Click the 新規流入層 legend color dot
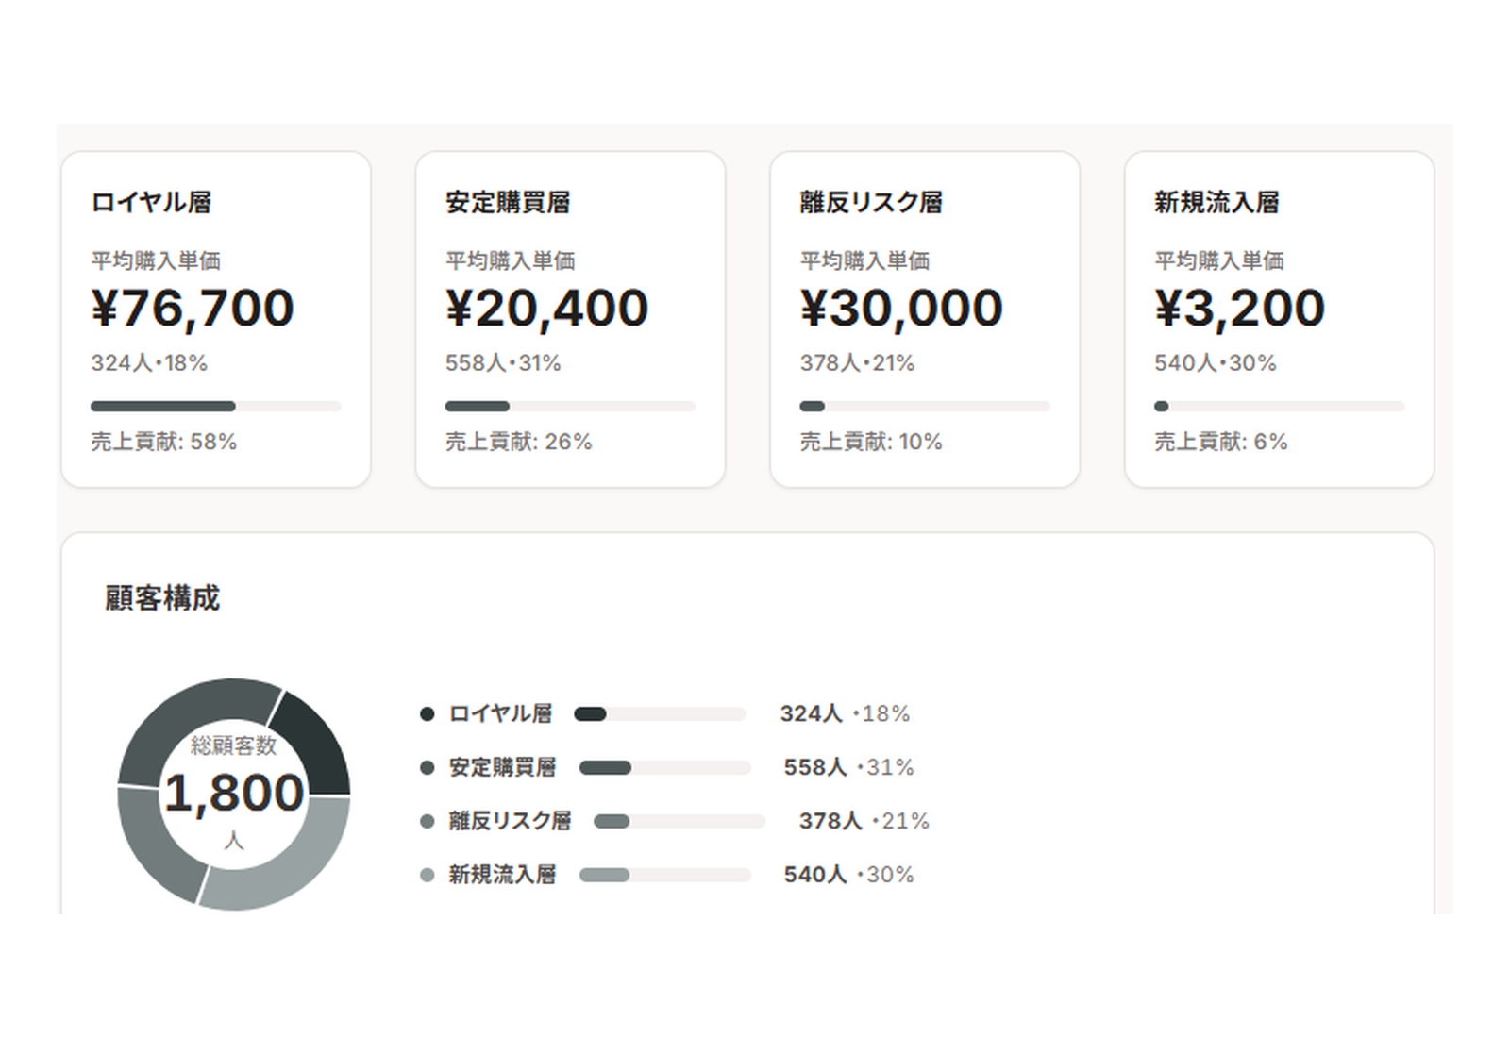This screenshot has height=1038, width=1510. (427, 876)
